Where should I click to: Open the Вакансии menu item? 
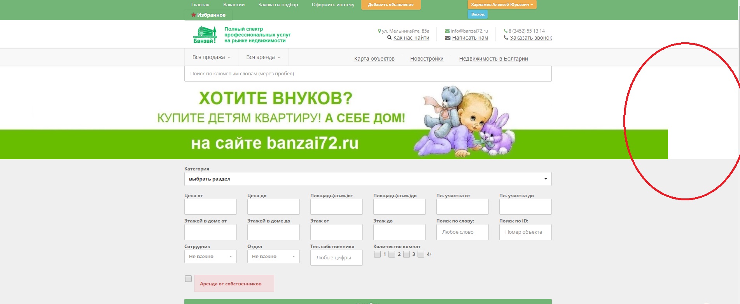(234, 5)
